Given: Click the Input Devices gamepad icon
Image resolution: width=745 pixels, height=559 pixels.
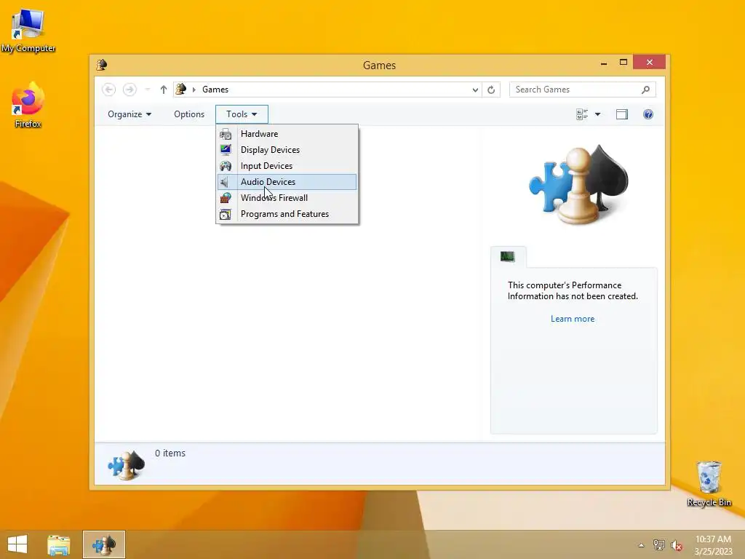Looking at the screenshot, I should [x=226, y=166].
